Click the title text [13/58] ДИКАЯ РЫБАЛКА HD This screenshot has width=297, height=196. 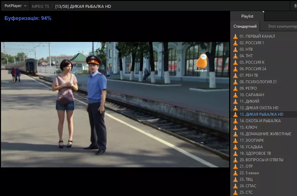pyautogui.click(x=83, y=7)
